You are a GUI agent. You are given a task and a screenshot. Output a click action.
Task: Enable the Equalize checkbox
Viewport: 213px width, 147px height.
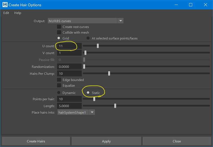pyautogui.click(x=59, y=85)
